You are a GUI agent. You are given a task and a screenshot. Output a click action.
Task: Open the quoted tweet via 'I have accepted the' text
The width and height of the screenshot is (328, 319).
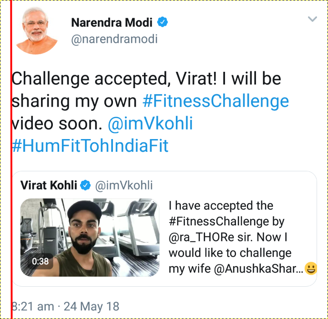click(x=221, y=206)
